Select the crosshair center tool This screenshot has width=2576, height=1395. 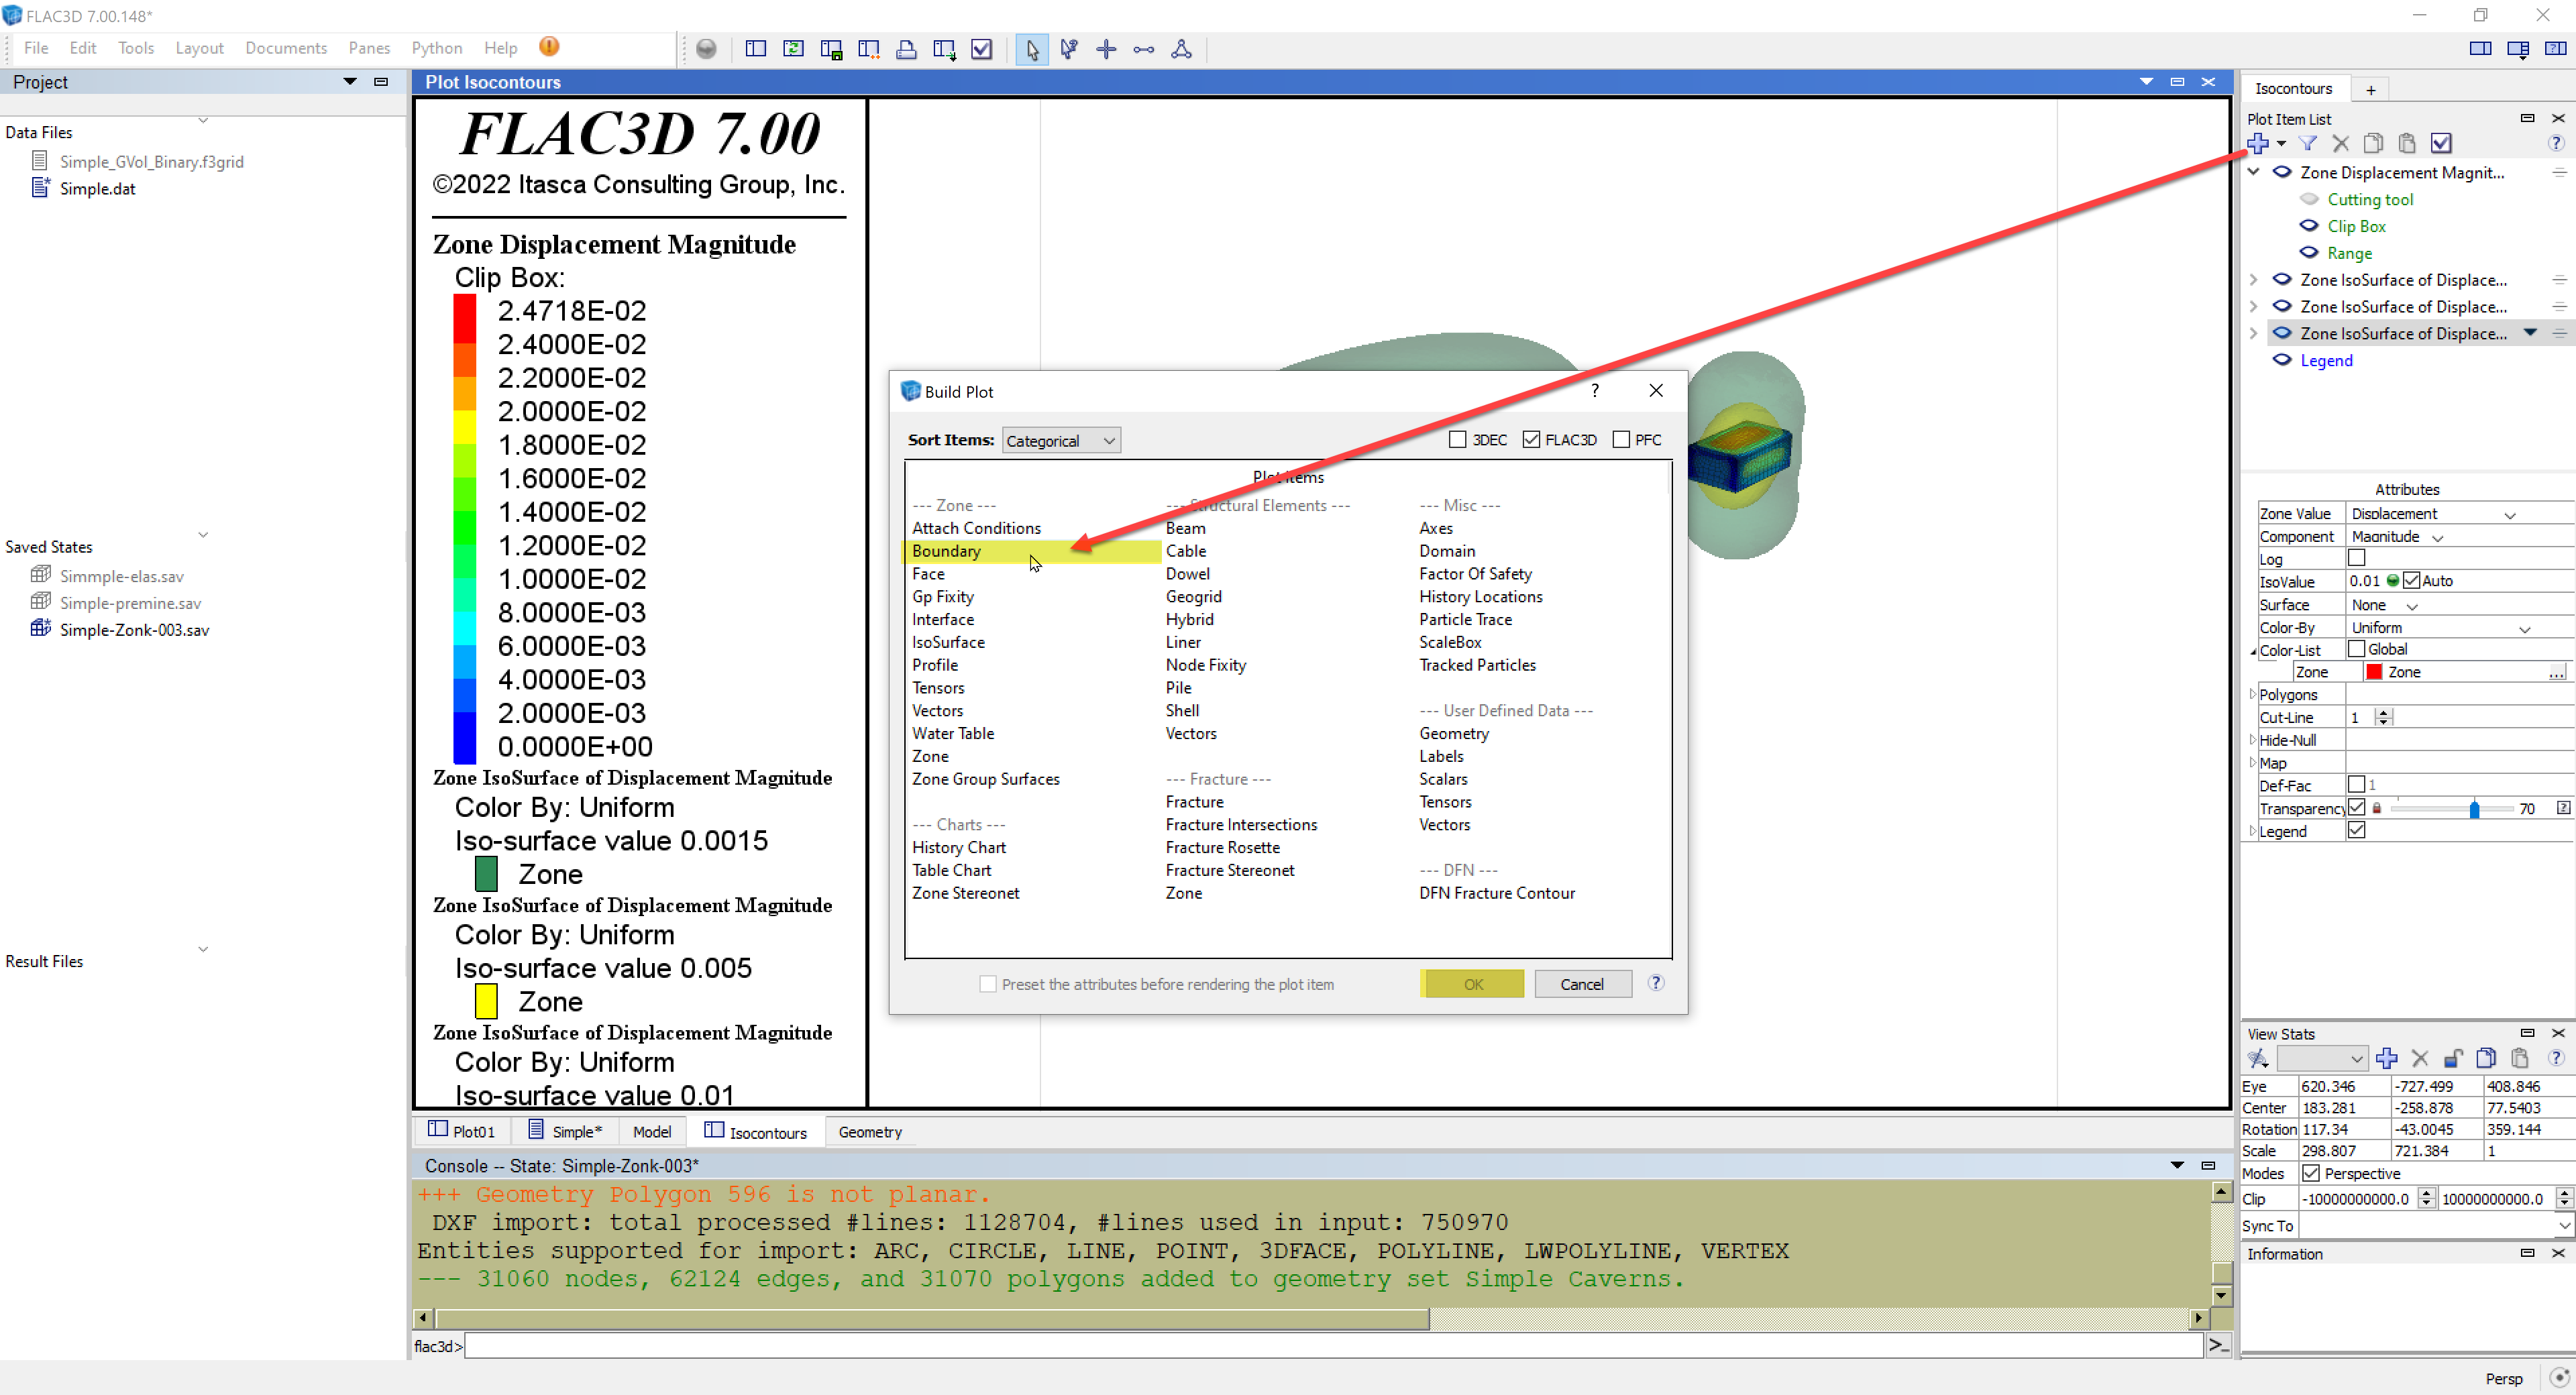click(1106, 49)
